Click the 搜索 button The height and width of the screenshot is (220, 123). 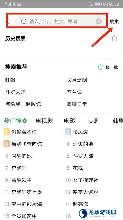114,21
